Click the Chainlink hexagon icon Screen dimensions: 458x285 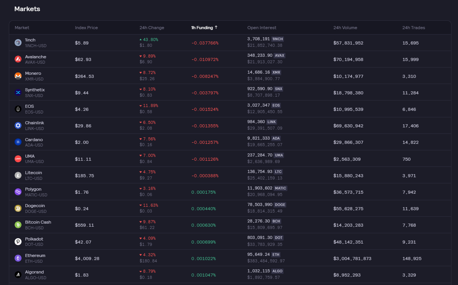pyautogui.click(x=18, y=125)
